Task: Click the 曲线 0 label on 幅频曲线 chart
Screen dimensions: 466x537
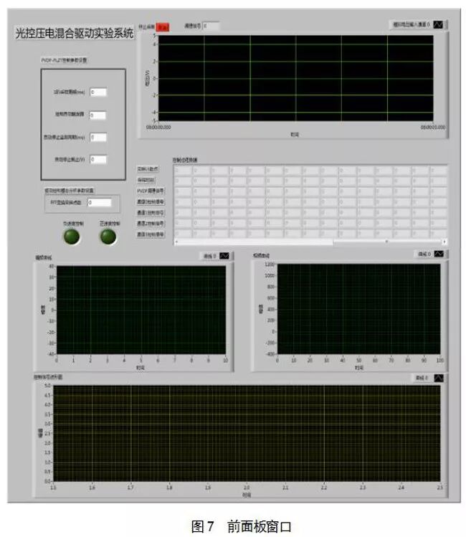Action: click(x=209, y=256)
